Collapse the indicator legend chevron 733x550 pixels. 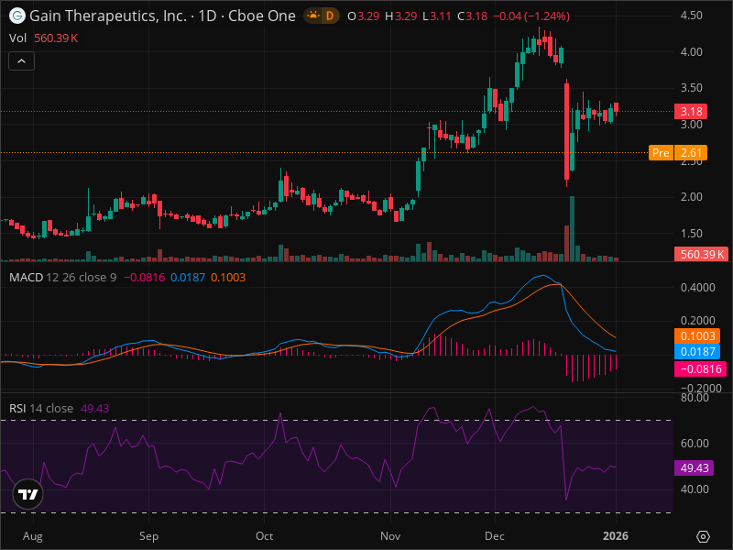click(21, 61)
